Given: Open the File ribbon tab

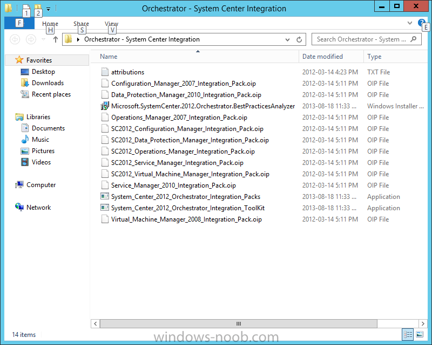Looking at the screenshot, I should [19, 23].
